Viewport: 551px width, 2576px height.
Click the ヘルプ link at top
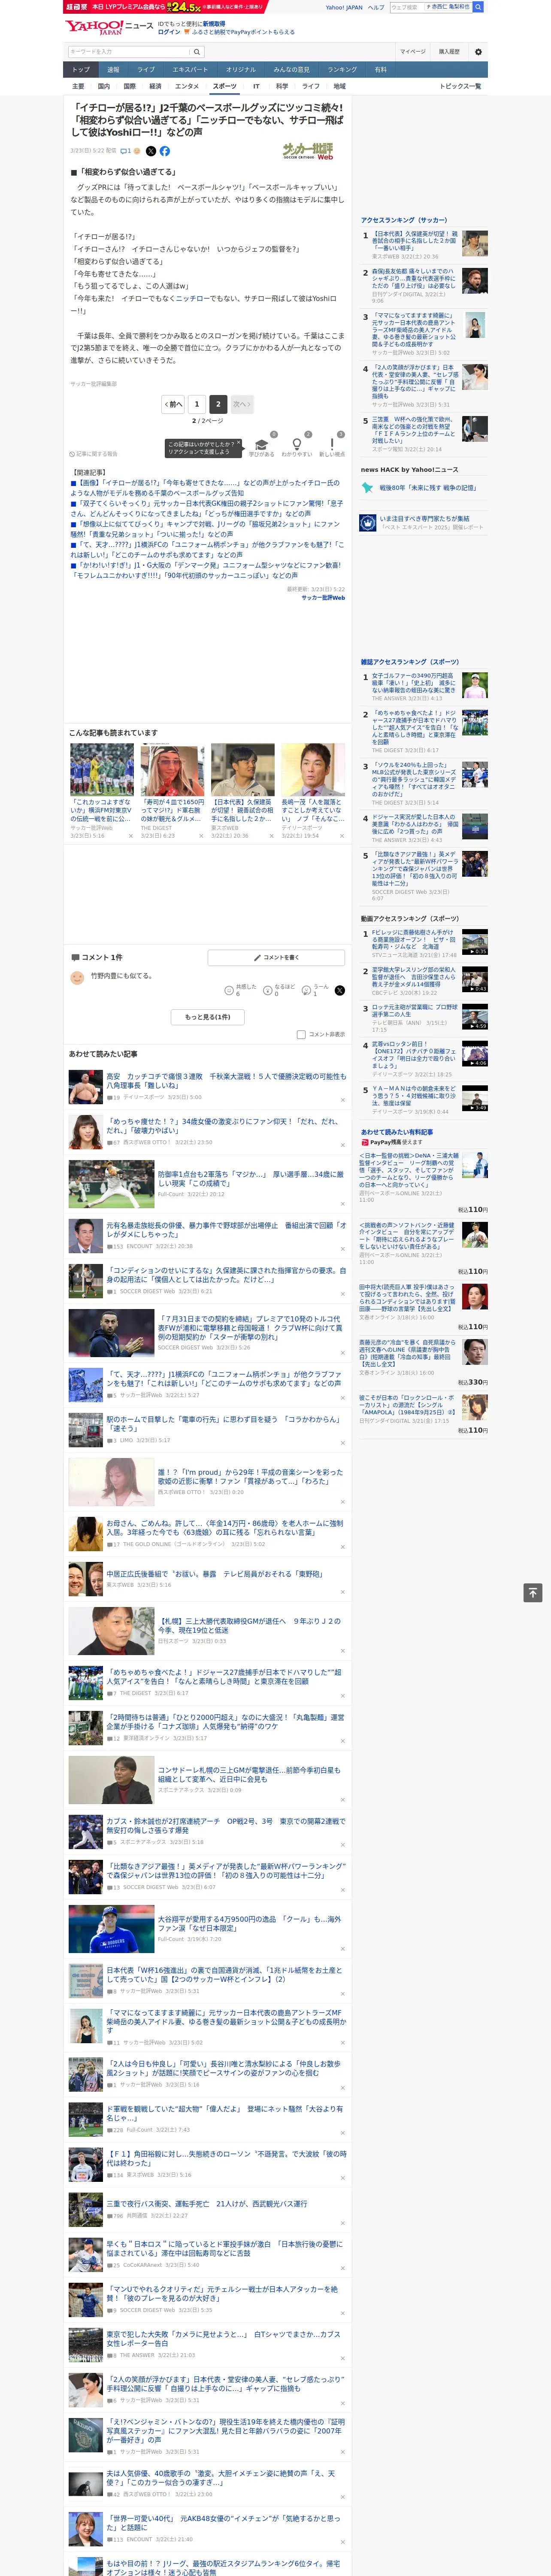(x=375, y=7)
